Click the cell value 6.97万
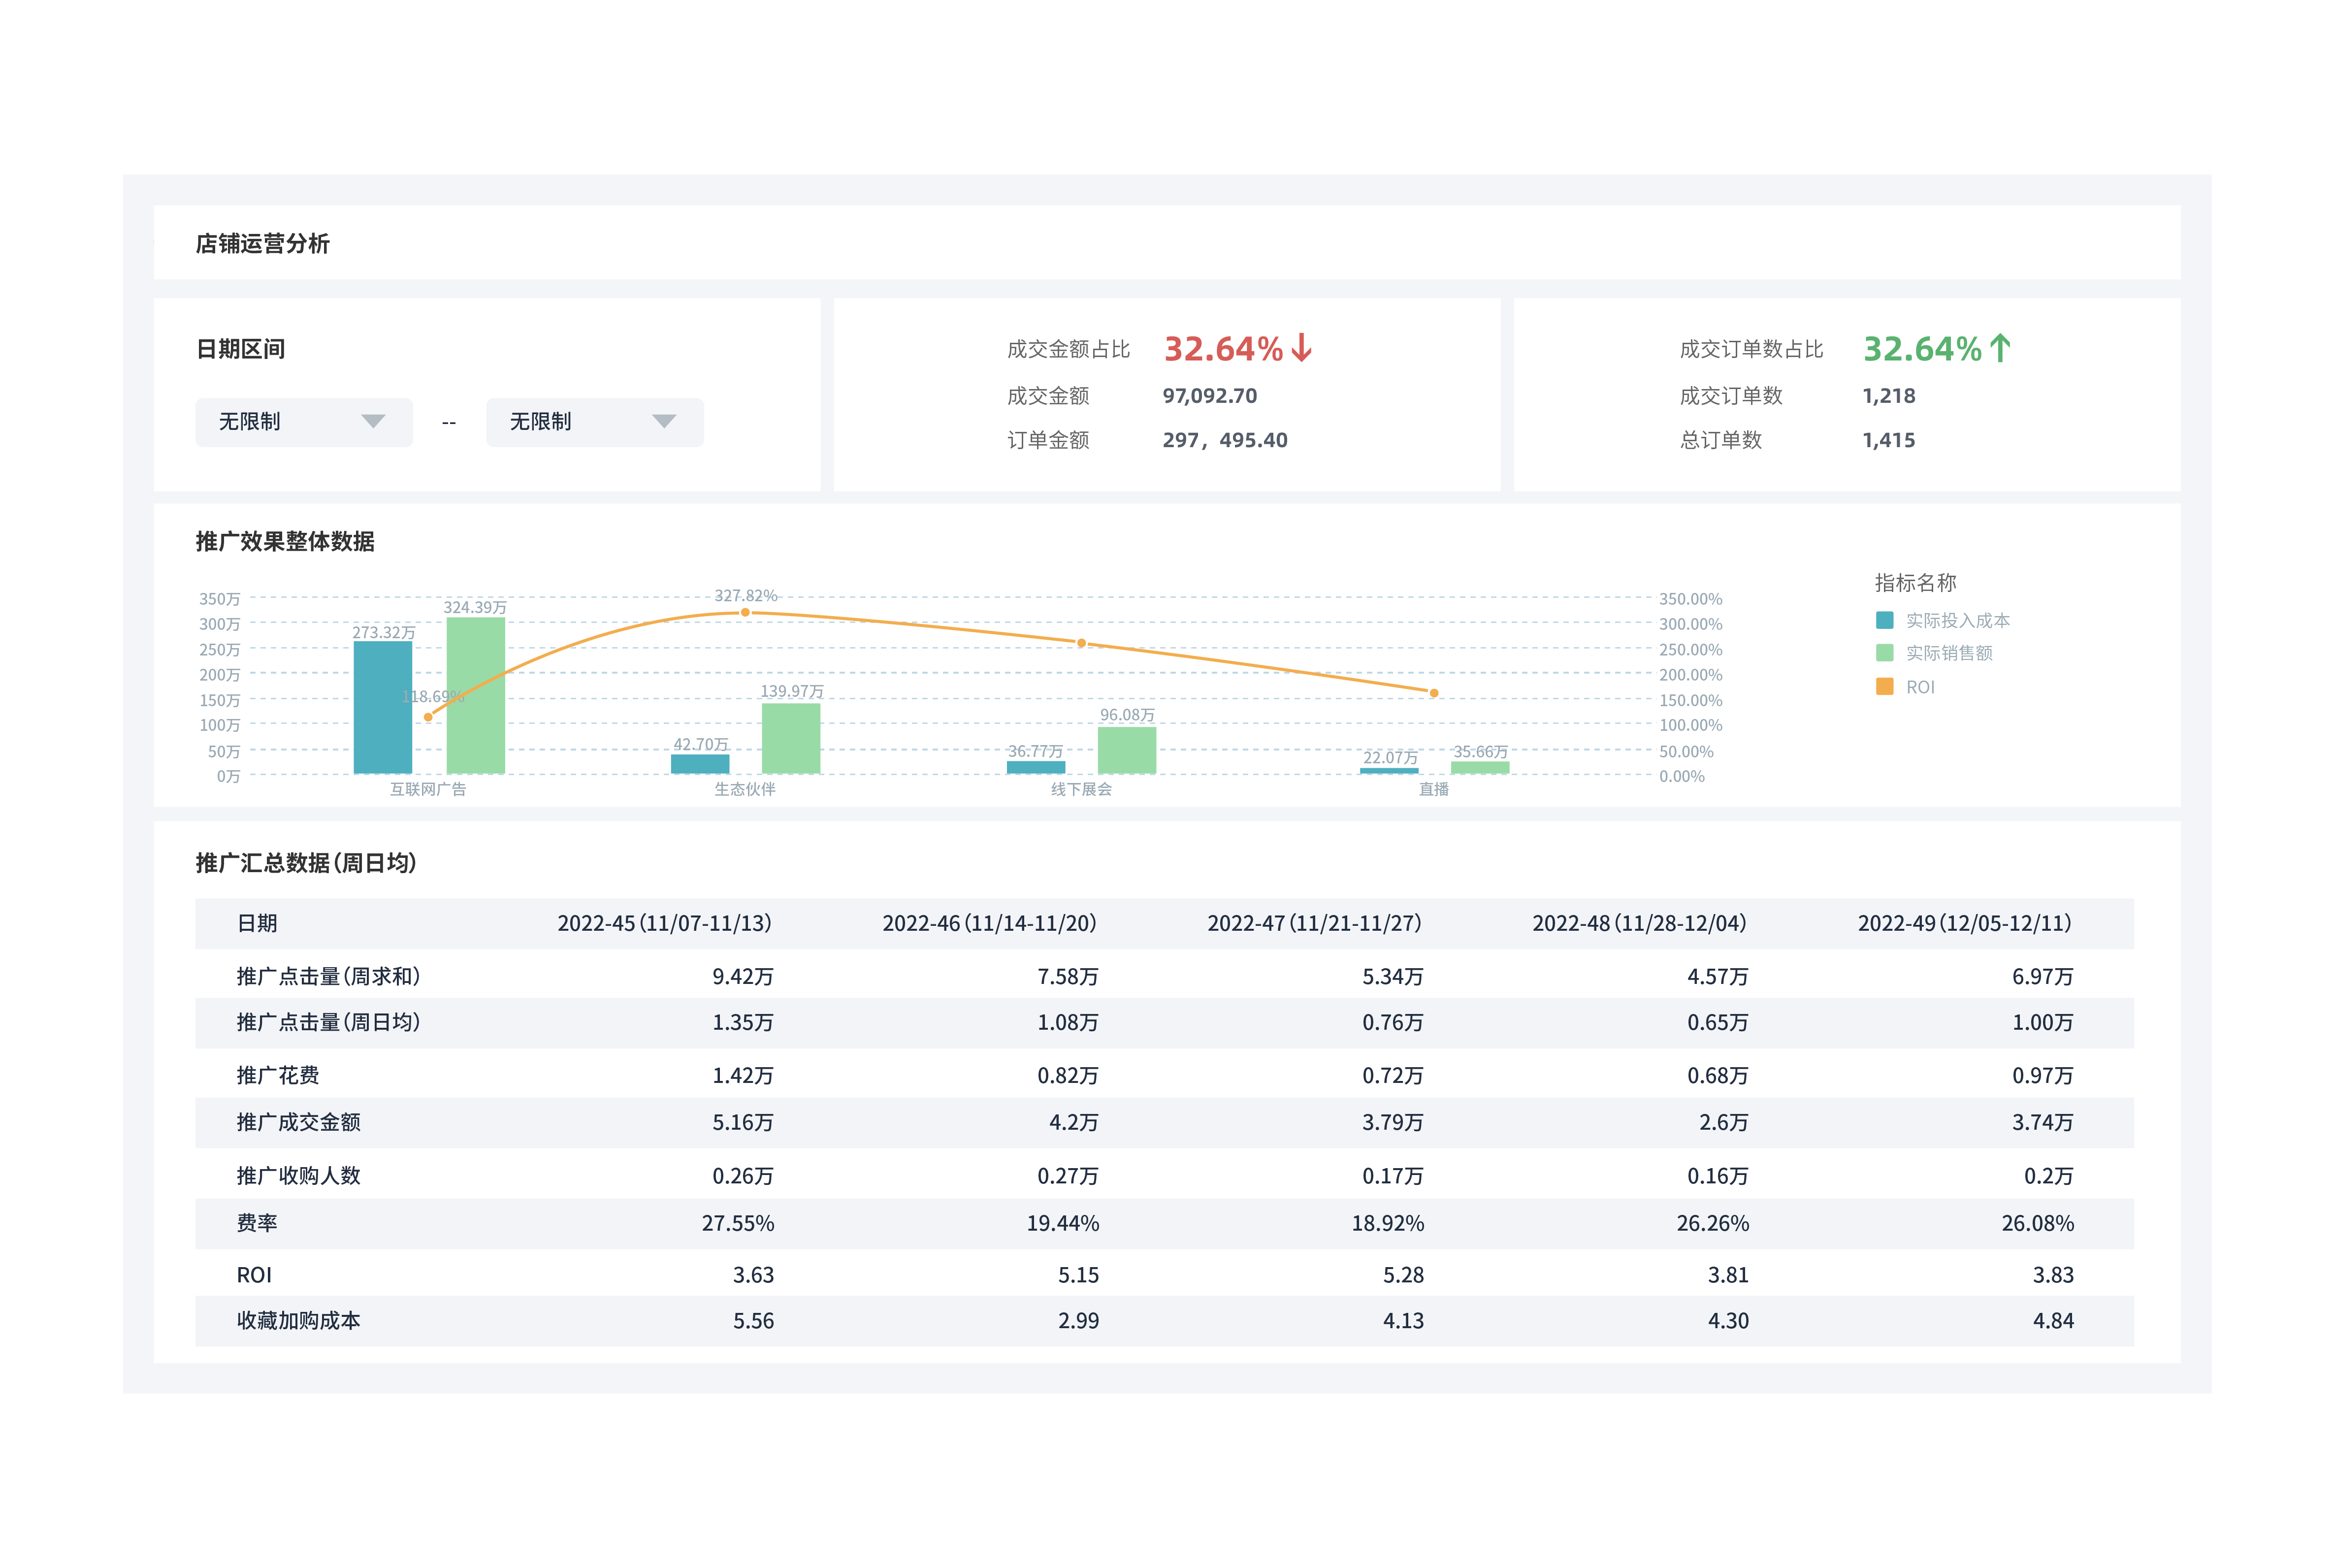 [x=2042, y=977]
